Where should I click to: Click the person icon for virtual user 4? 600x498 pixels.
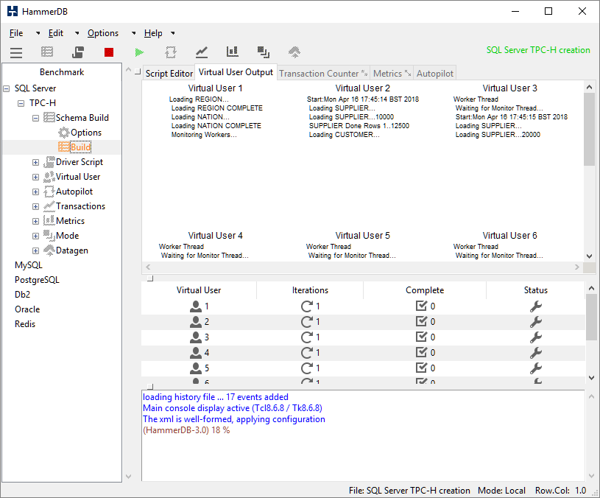tap(196, 353)
